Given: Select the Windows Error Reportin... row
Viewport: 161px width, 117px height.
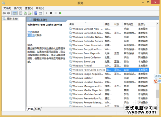Looking at the screenshot, I should pos(109,53).
